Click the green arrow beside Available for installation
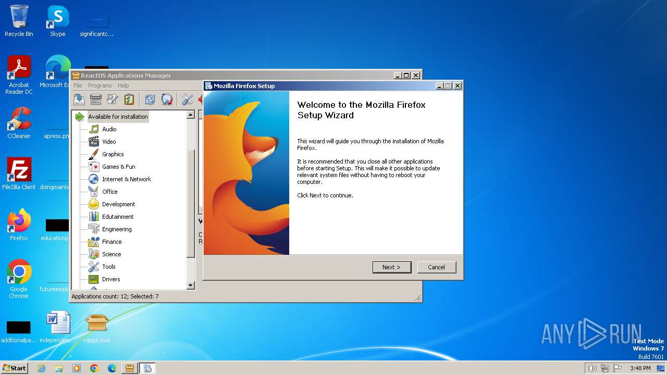 point(80,117)
